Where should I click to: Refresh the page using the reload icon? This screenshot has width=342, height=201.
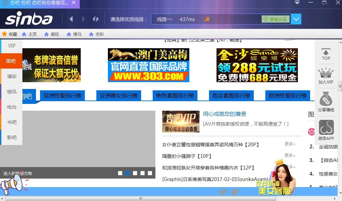click(96, 19)
